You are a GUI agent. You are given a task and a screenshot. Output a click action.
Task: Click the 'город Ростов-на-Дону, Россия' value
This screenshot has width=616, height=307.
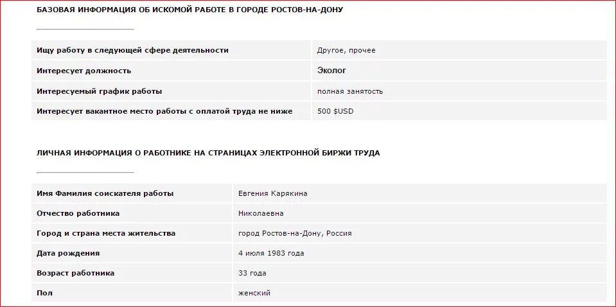[295, 233]
